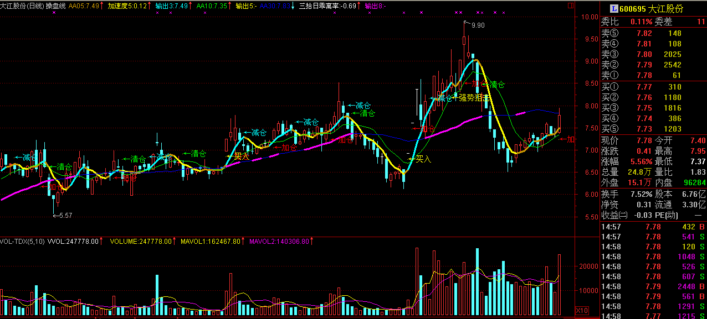The height and width of the screenshot is (319, 707).
Task: Click the MAVOL2:140306.80 label
Action: 280,242
